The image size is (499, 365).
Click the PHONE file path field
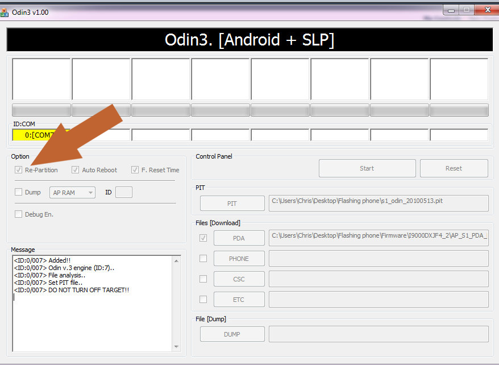[379, 258]
